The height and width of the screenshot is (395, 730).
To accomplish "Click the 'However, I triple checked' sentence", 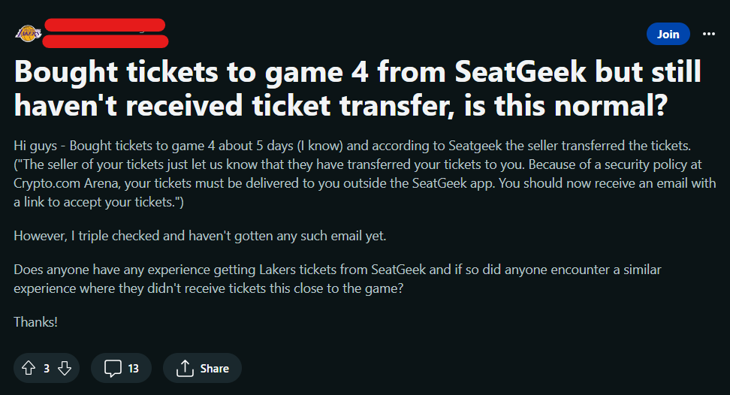I will [200, 236].
